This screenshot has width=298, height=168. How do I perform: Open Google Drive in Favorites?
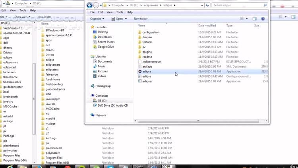pos(105,47)
